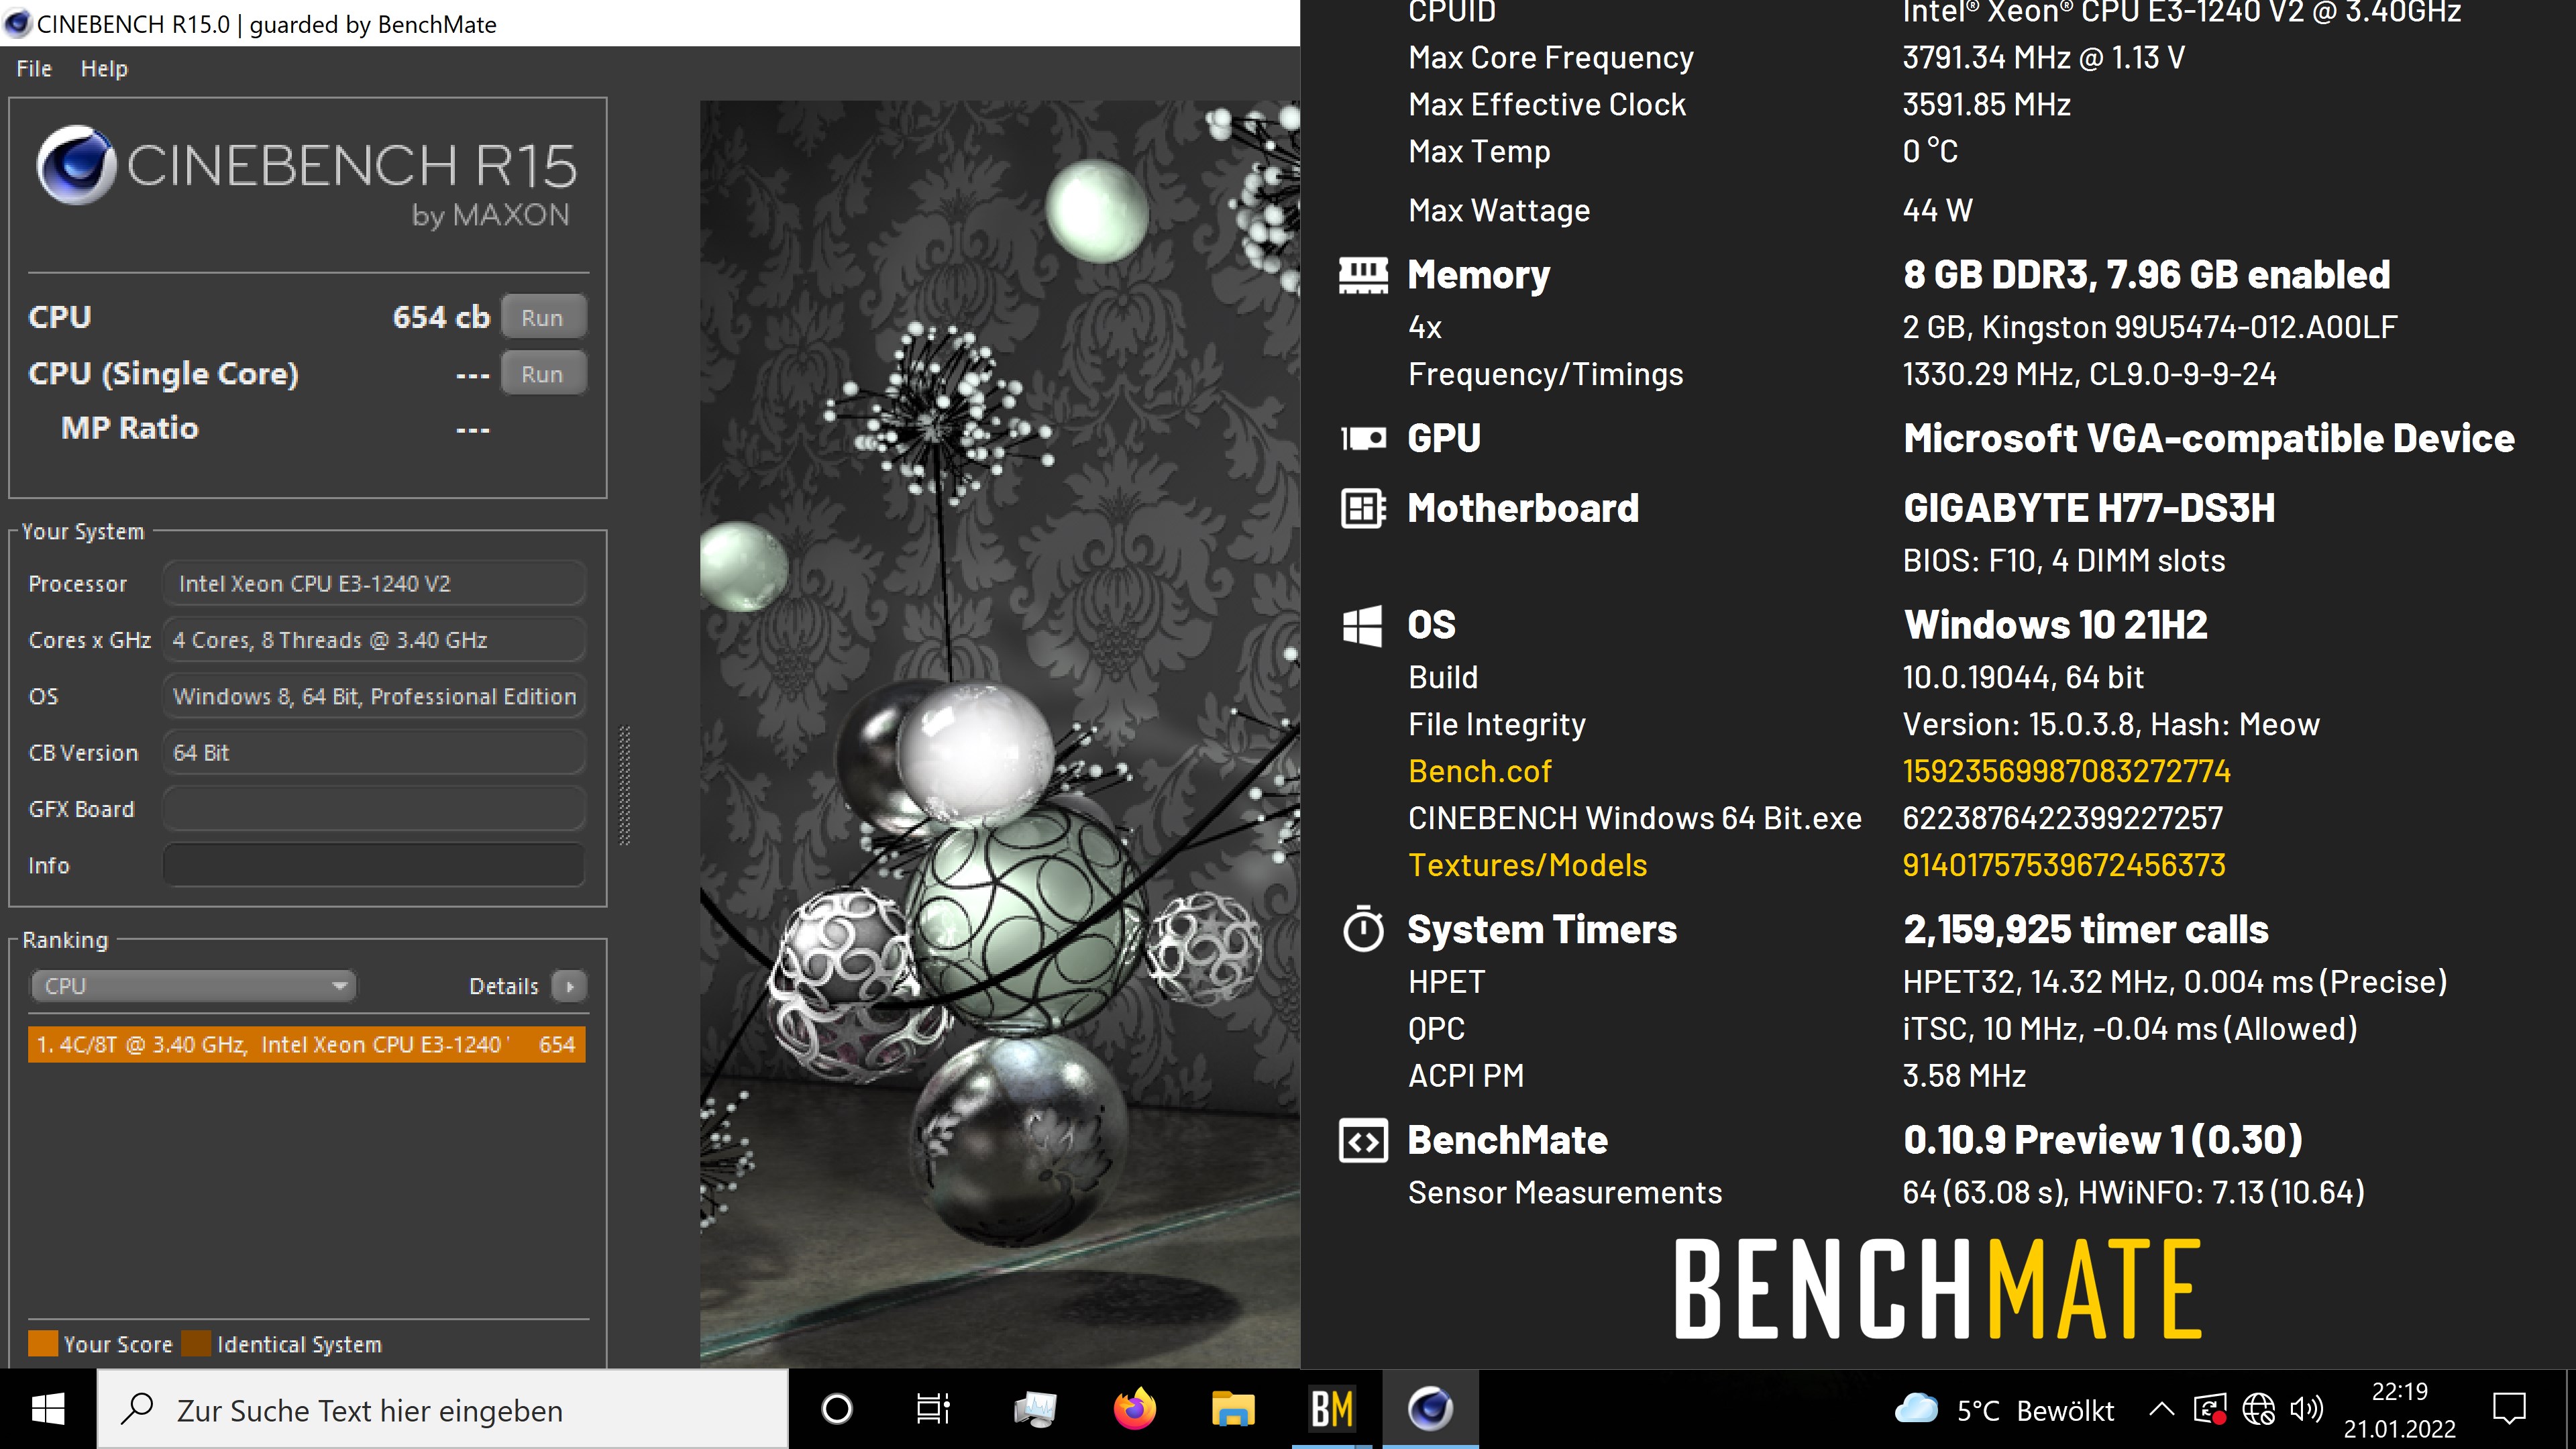The width and height of the screenshot is (2576, 1449).
Task: Click the Sensor Measurements value
Action: click(x=2133, y=1192)
